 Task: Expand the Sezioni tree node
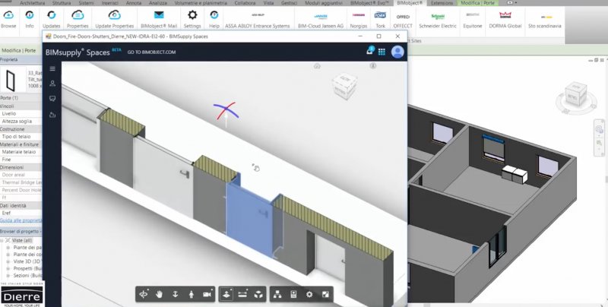pyautogui.click(x=8, y=275)
